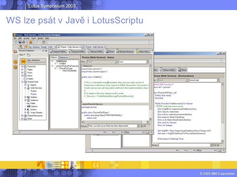The height and width of the screenshot is (177, 237).
Task: Open the Design menu
Action: [x=40, y=38]
